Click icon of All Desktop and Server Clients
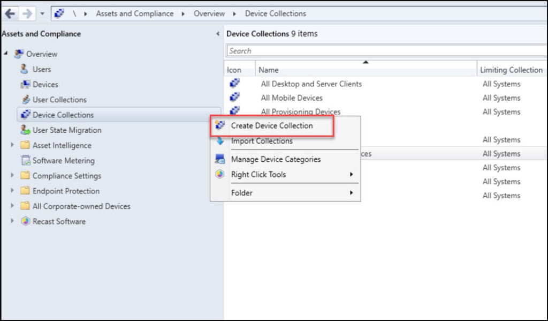548x321 pixels. tap(234, 83)
